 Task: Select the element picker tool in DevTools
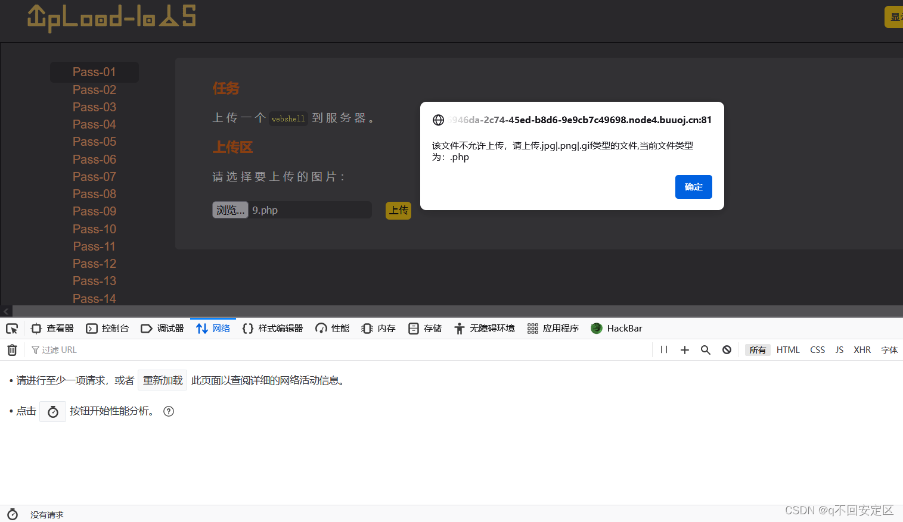click(12, 328)
